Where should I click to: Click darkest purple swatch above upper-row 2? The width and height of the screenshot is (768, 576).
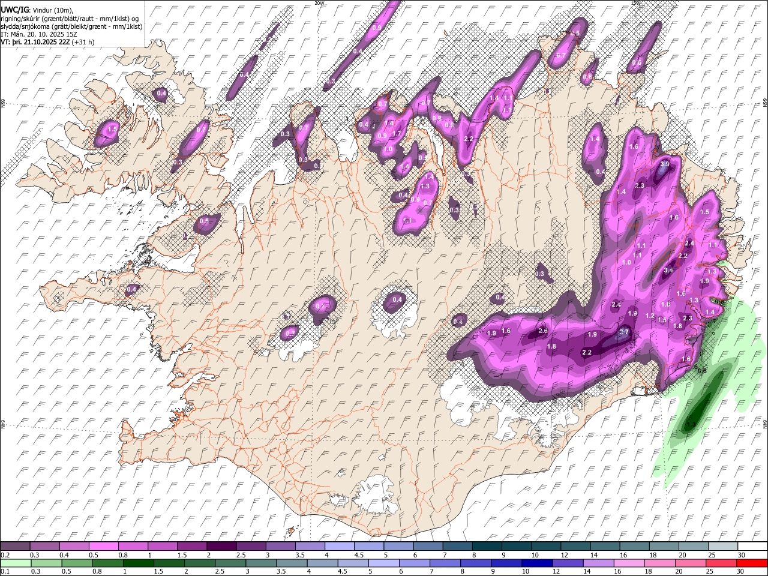click(x=222, y=547)
